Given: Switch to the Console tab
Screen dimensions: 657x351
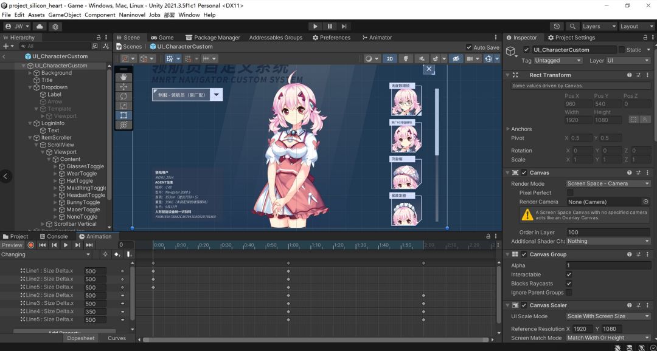Looking at the screenshot, I should coord(54,236).
